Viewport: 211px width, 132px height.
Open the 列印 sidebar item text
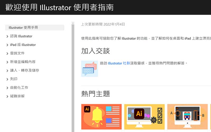14,79
